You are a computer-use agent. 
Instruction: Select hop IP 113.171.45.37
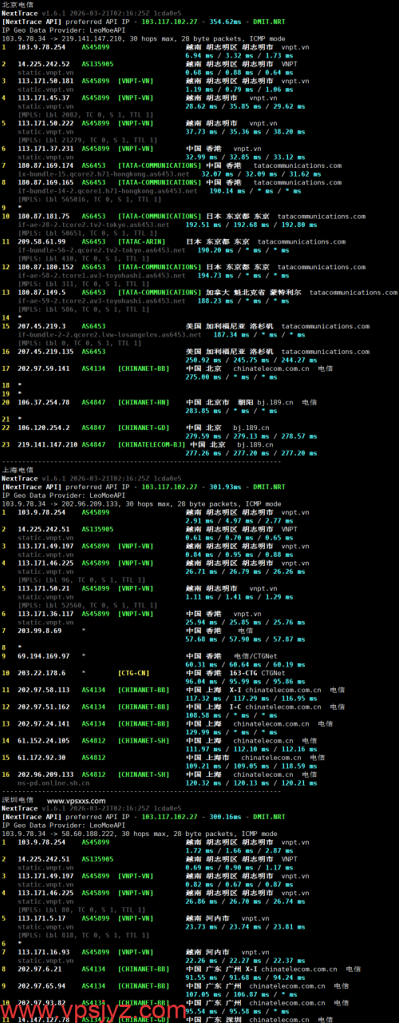point(44,98)
